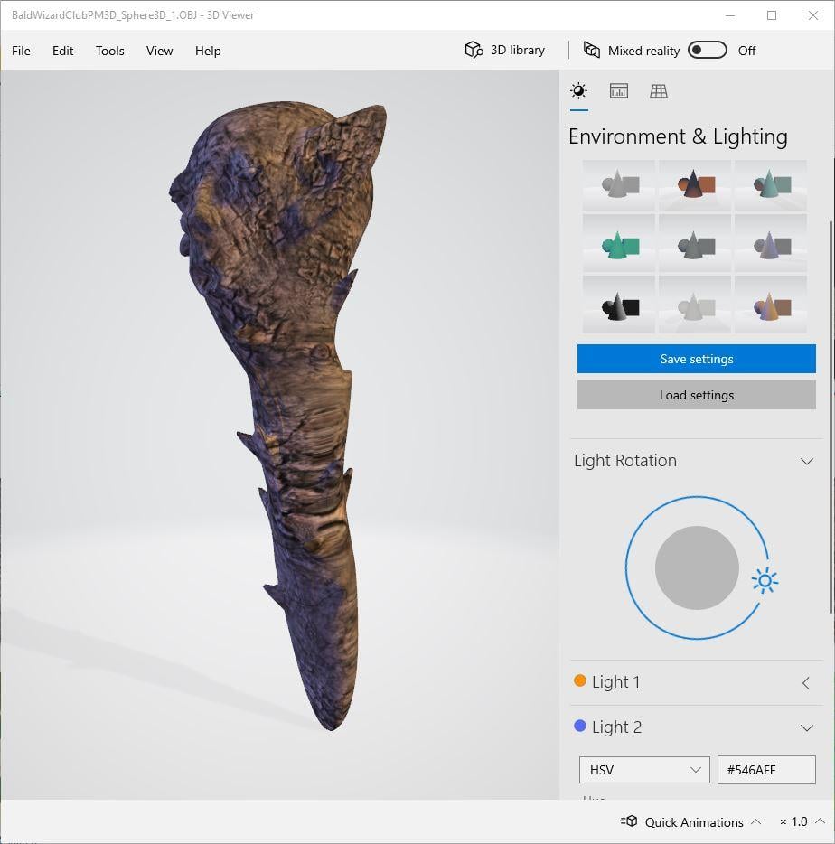Open the 3D library
Image resolution: width=835 pixels, height=844 pixels.
tap(505, 50)
